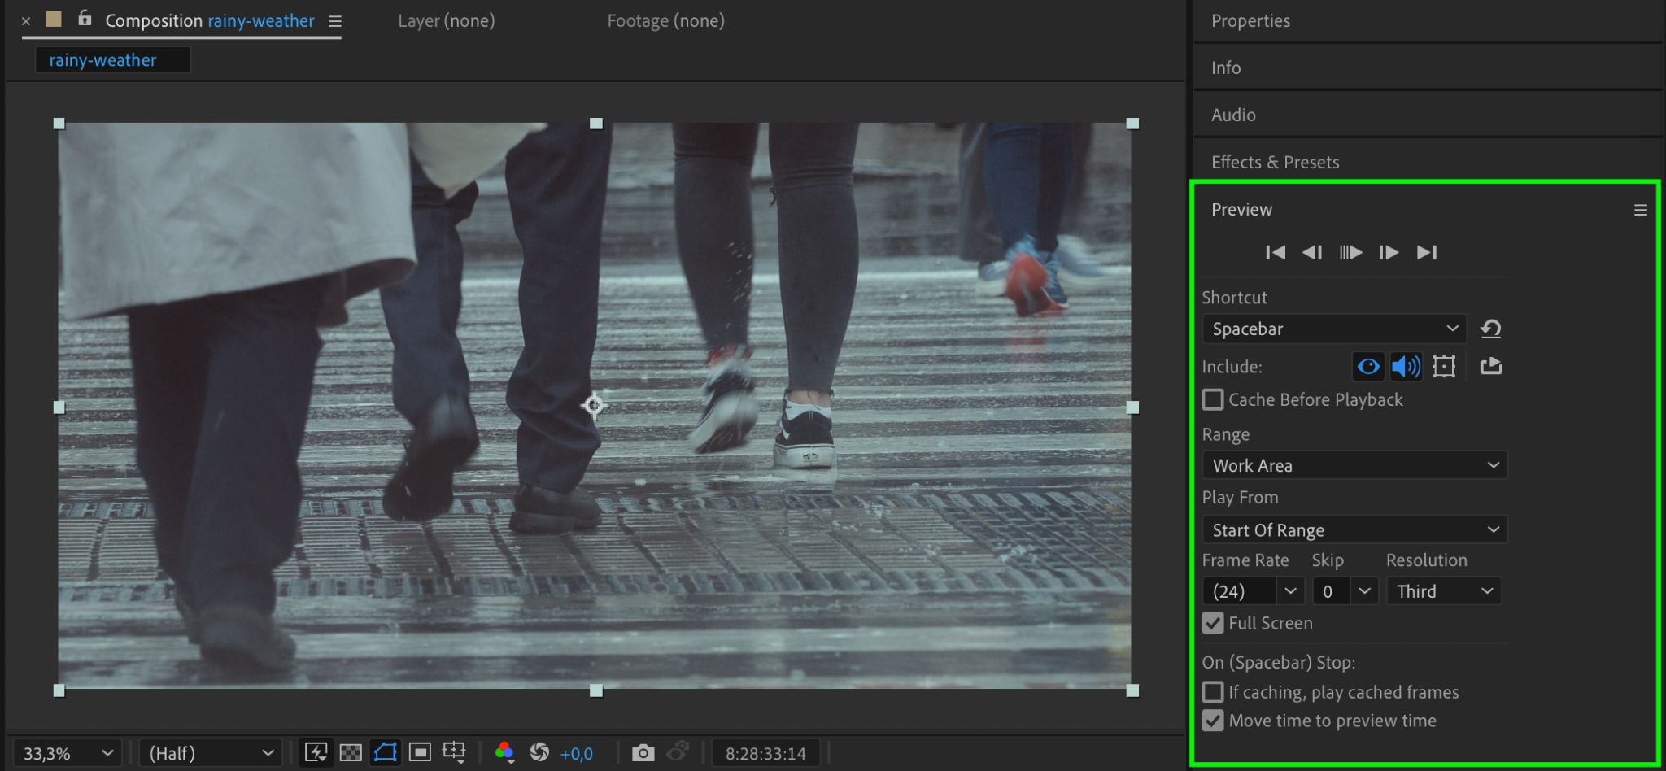Mute audio in the preview Include row
This screenshot has height=771, width=1666.
1406,367
